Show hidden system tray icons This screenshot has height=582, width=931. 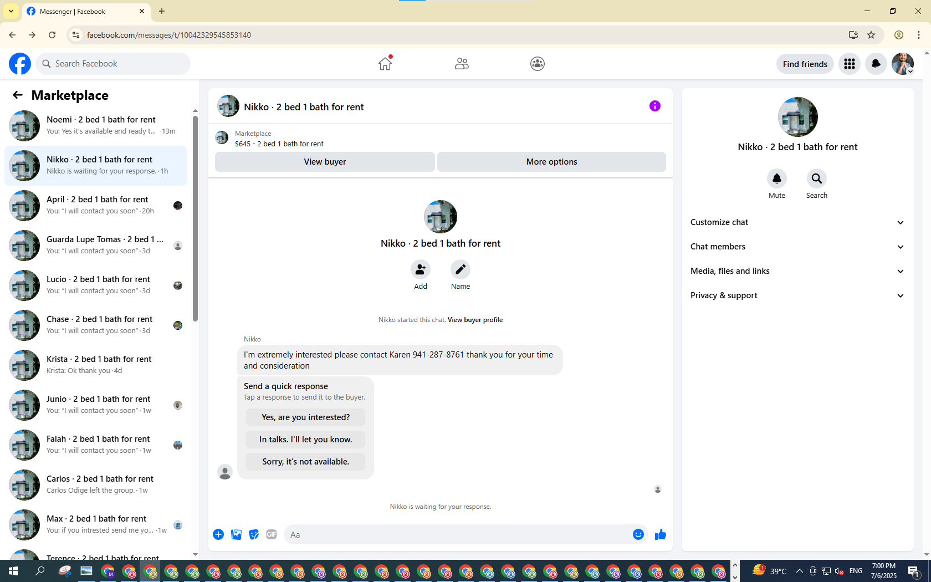(x=799, y=571)
